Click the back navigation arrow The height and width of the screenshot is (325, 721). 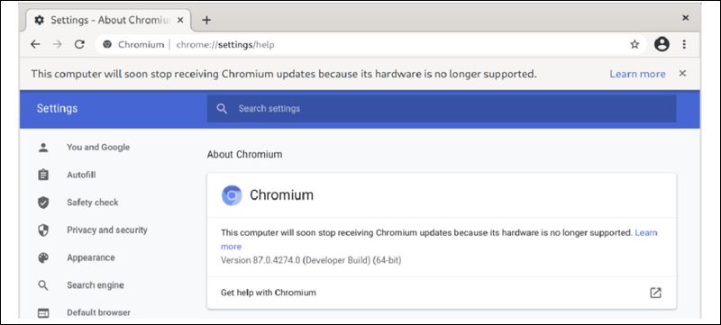coord(35,44)
